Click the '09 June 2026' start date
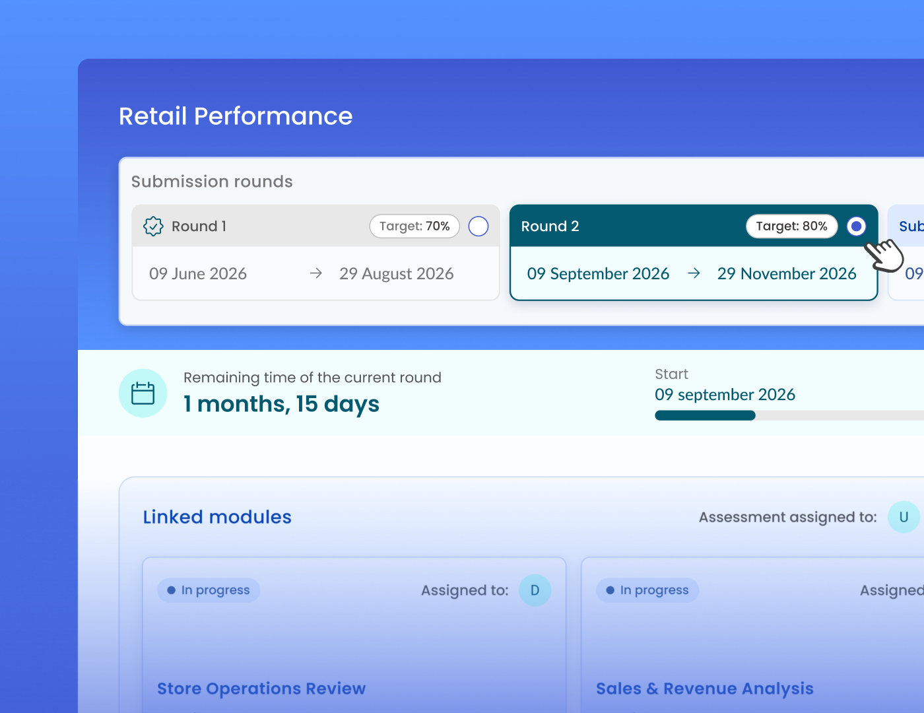 198,274
